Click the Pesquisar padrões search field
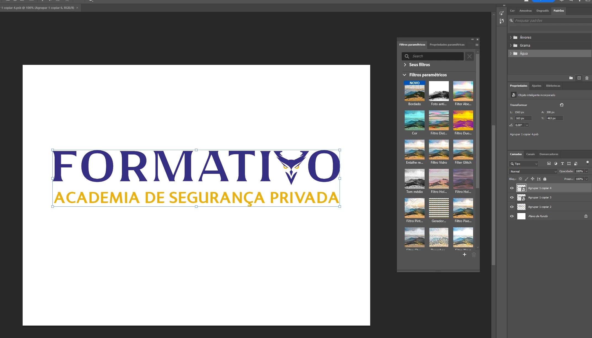The height and width of the screenshot is (338, 592). click(x=549, y=21)
